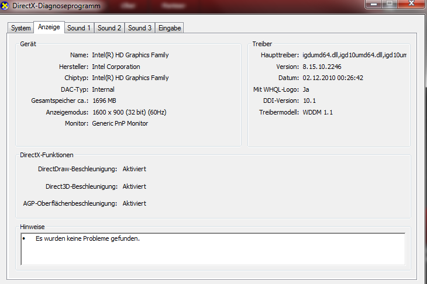The image size is (427, 284).
Task: Click the '1696 MB' Gesamtspeicher value
Action: 104,101
